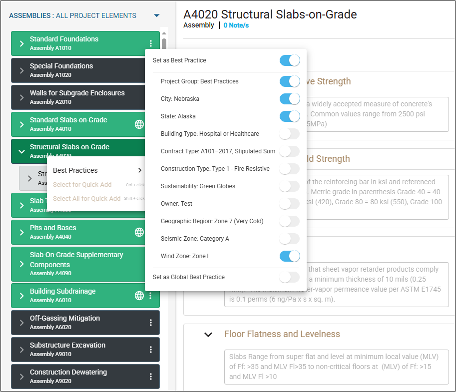456x392 pixels.
Task: Click Floor Flatness and Levelness text field
Action: pyautogui.click(x=332, y=367)
